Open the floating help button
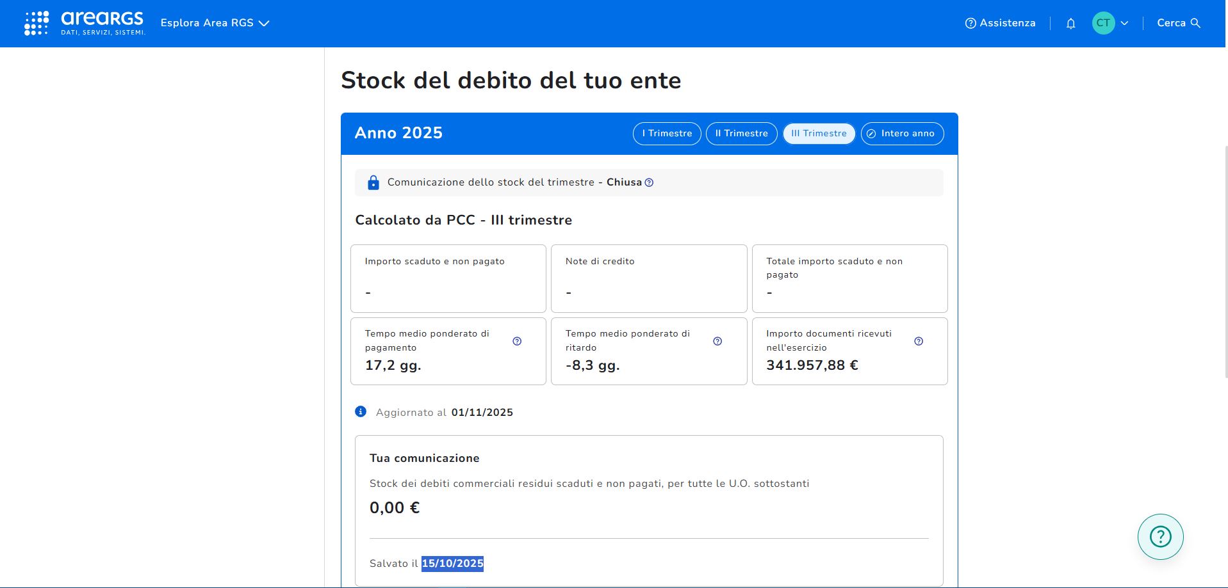Viewport: 1228px width, 588px height. point(1160,537)
